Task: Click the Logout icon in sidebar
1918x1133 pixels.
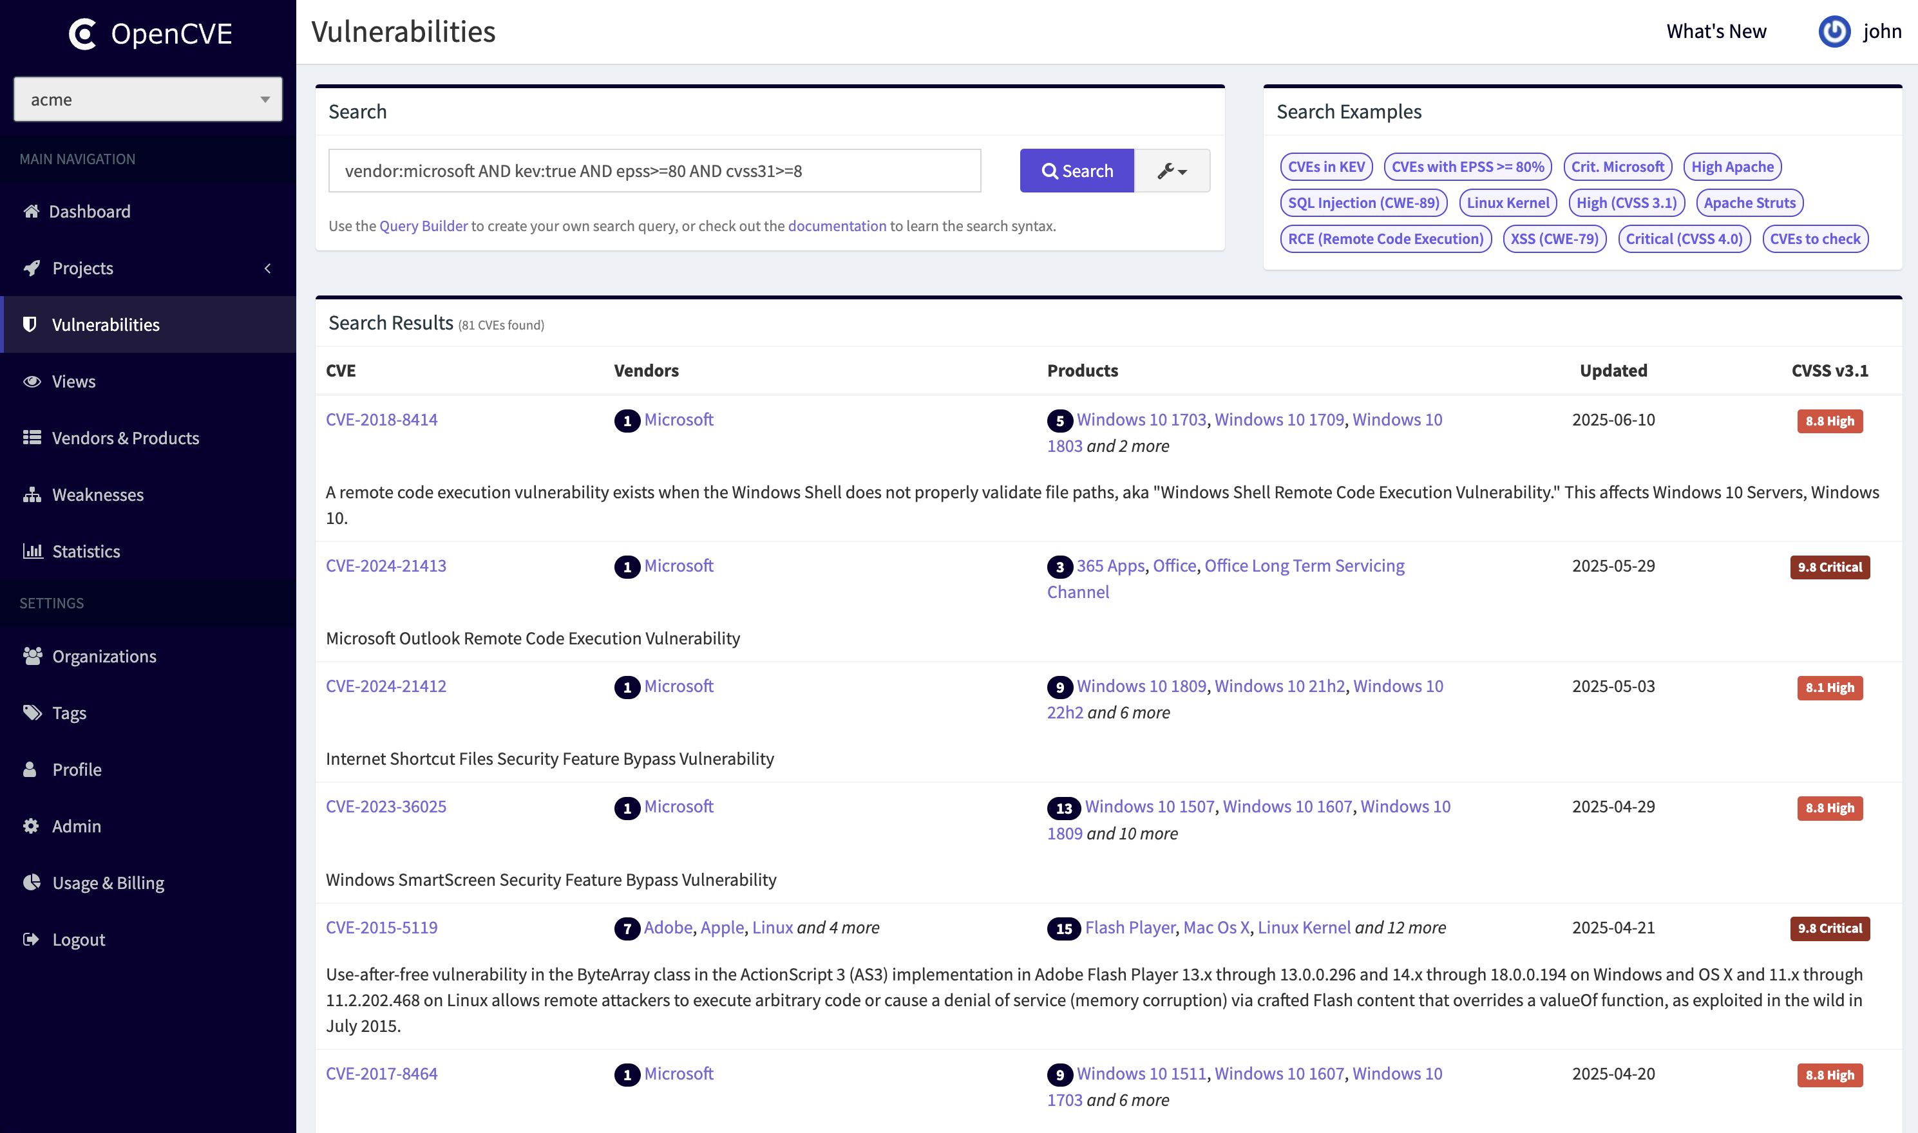Action: pyautogui.click(x=32, y=939)
